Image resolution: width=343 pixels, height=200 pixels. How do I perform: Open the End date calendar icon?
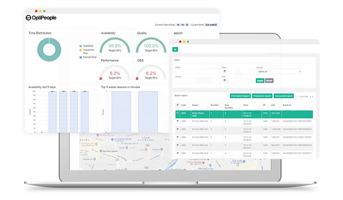[x=225, y=80]
